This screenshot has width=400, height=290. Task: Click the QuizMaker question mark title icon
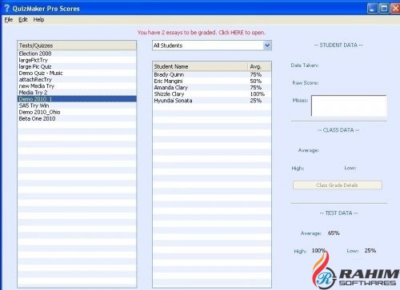[6, 8]
